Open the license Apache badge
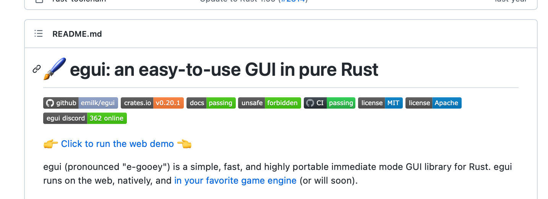 point(433,103)
